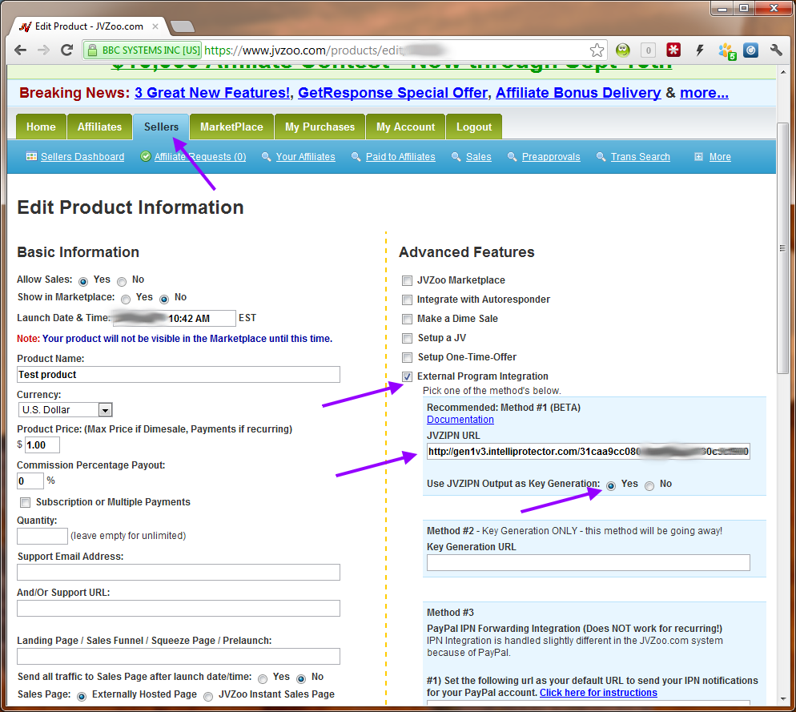
Task: Click the Landing Page URL field
Action: click(x=179, y=656)
